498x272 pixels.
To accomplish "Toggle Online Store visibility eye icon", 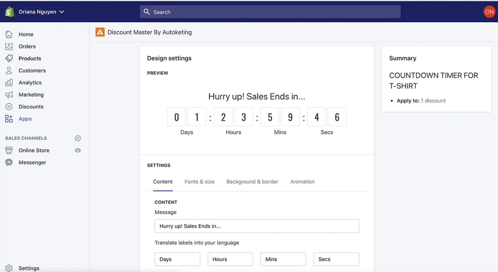I will pyautogui.click(x=78, y=150).
